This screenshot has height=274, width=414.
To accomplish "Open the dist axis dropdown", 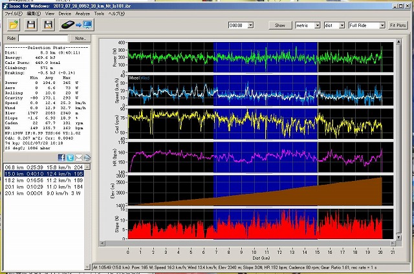I will (x=341, y=25).
